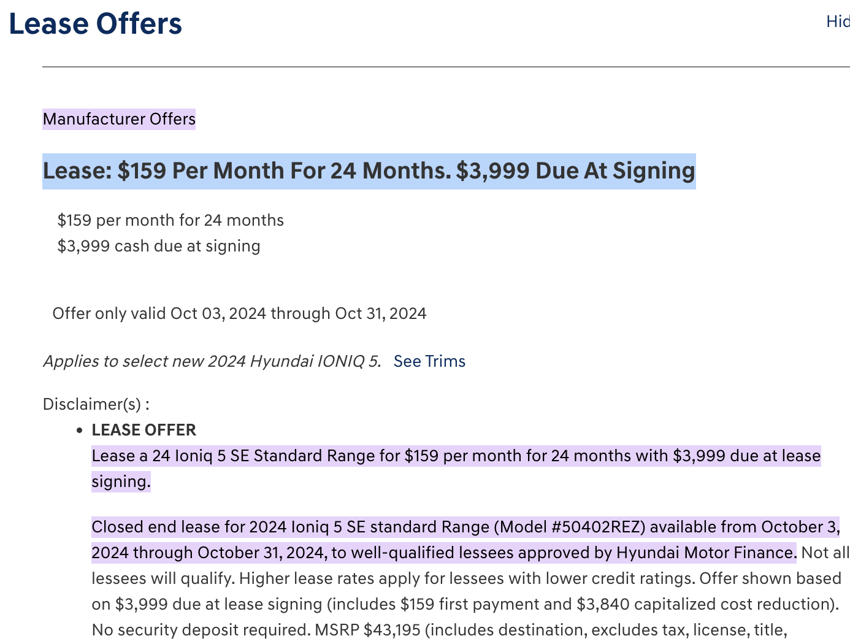
Task: Open the See Trims link
Action: tap(429, 361)
